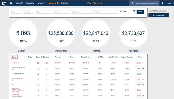Click the $25,580,680 Total Revenue circle
The height and width of the screenshot is (99, 174).
coord(61,33)
